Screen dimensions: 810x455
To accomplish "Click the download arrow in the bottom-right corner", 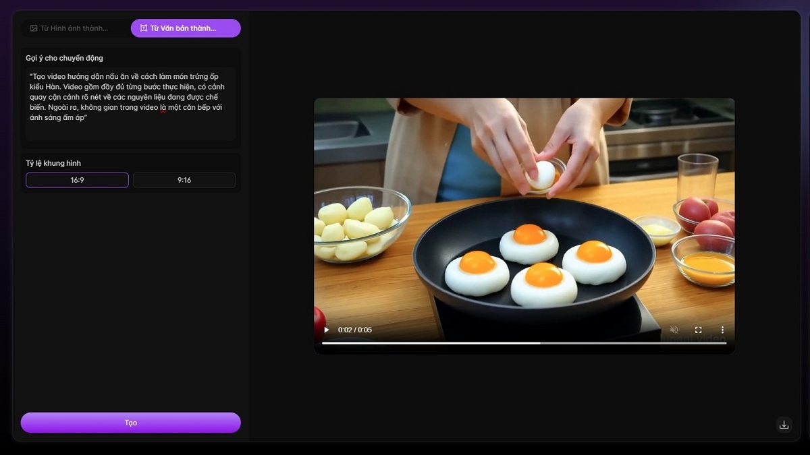I will pyautogui.click(x=783, y=424).
